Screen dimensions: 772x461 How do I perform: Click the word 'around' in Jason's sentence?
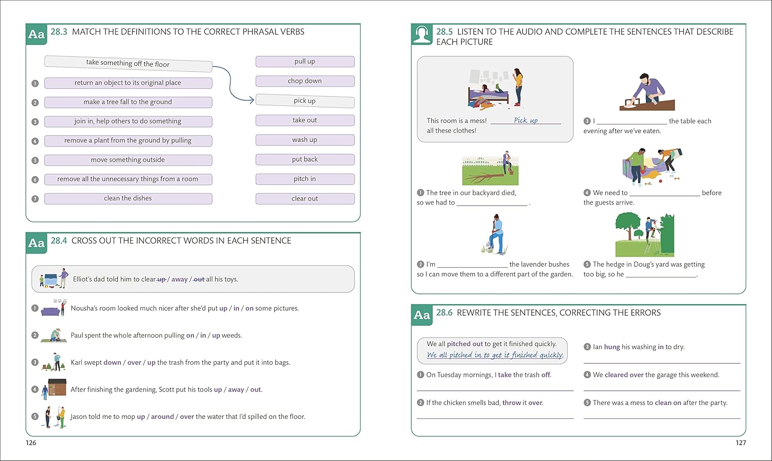point(163,417)
